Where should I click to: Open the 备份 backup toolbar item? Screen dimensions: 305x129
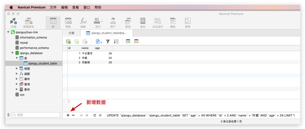[x=143, y=23]
